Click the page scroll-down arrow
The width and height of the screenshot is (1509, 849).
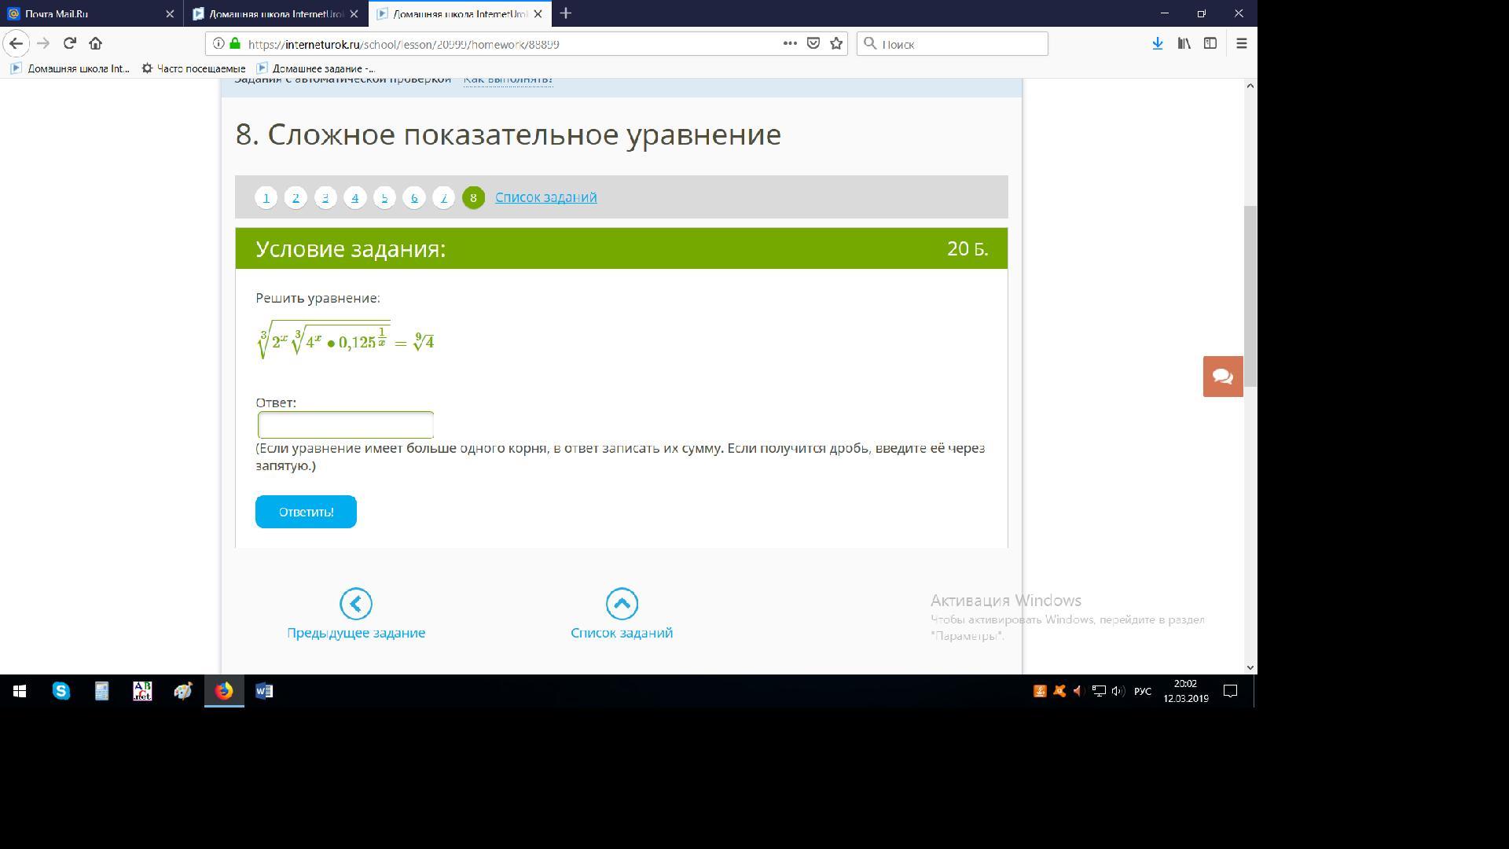click(x=1250, y=667)
